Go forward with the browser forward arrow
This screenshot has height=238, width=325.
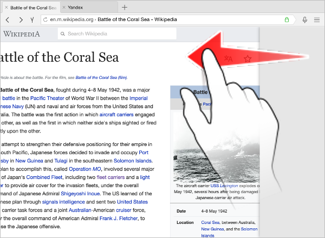point(21,20)
